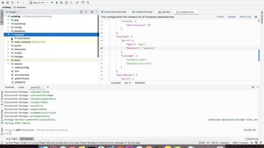Open the Event Log
The height and width of the screenshot is (148, 264).
[x=252, y=139]
